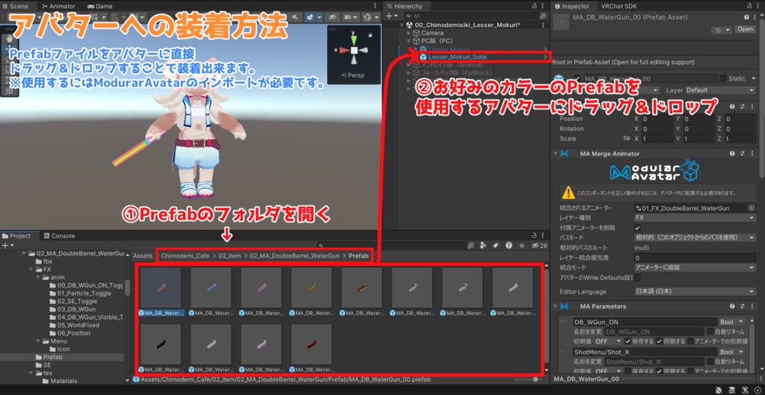The width and height of the screenshot is (765, 395).
Task: Collapse the PC版 (PC) group
Action: (409, 40)
